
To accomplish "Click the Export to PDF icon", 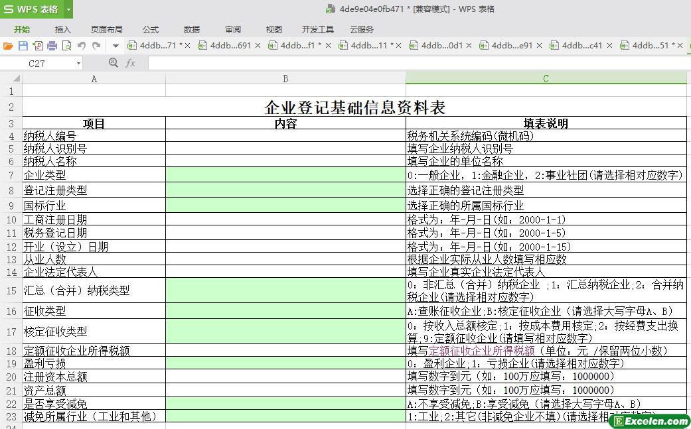I will click(37, 46).
